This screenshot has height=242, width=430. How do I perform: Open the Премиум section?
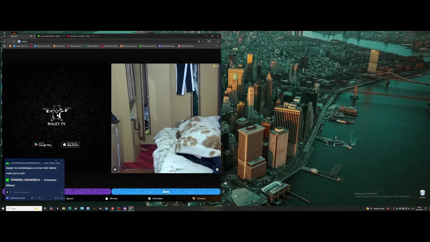[x=199, y=198]
